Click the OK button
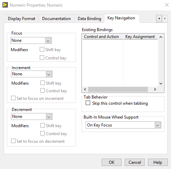Screen dimensions: 171x169 (112, 162)
